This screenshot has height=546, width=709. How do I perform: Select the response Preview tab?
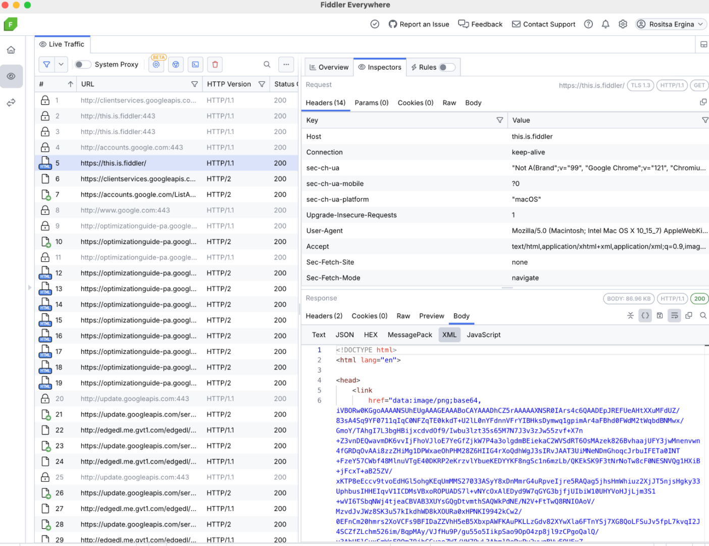432,316
